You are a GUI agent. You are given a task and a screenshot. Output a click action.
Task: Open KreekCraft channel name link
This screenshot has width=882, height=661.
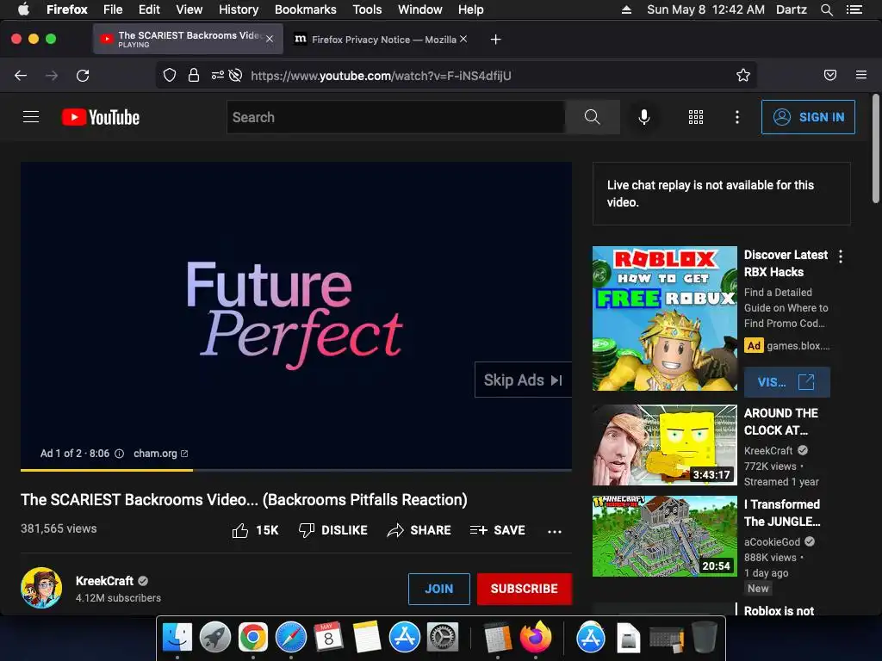tap(104, 581)
